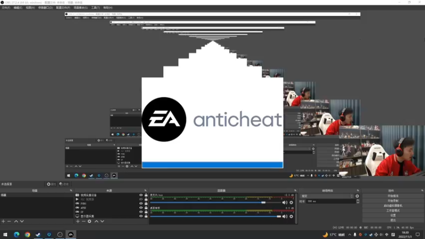Open the 工具(T) menu

pyautogui.click(x=96, y=7)
